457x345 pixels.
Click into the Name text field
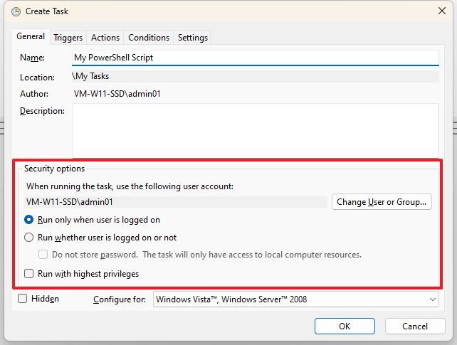[255, 58]
